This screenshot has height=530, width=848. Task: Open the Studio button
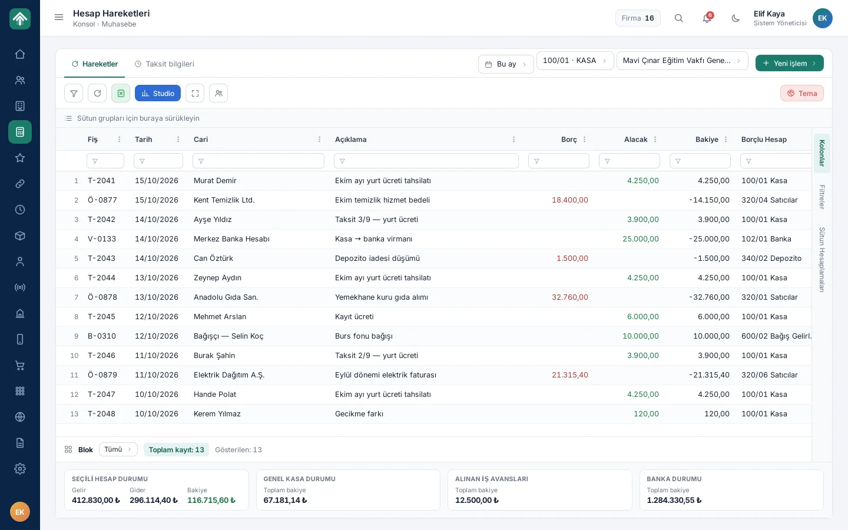pyautogui.click(x=158, y=93)
